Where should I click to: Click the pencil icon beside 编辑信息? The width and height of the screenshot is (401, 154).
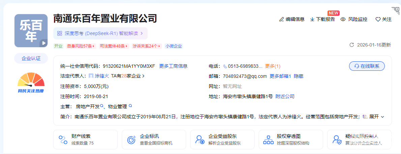(282, 19)
